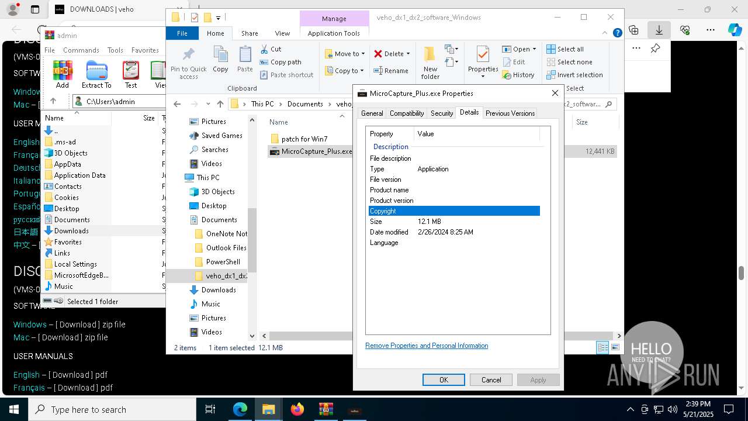Open the Properties ribbon icon
Image resolution: width=748 pixels, height=421 pixels.
tap(483, 55)
